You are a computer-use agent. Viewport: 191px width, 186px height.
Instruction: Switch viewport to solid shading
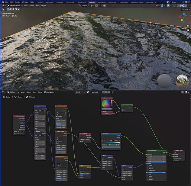[x=181, y=6]
